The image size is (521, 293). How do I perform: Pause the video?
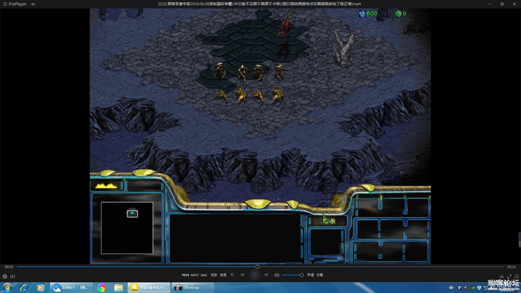pos(254,275)
